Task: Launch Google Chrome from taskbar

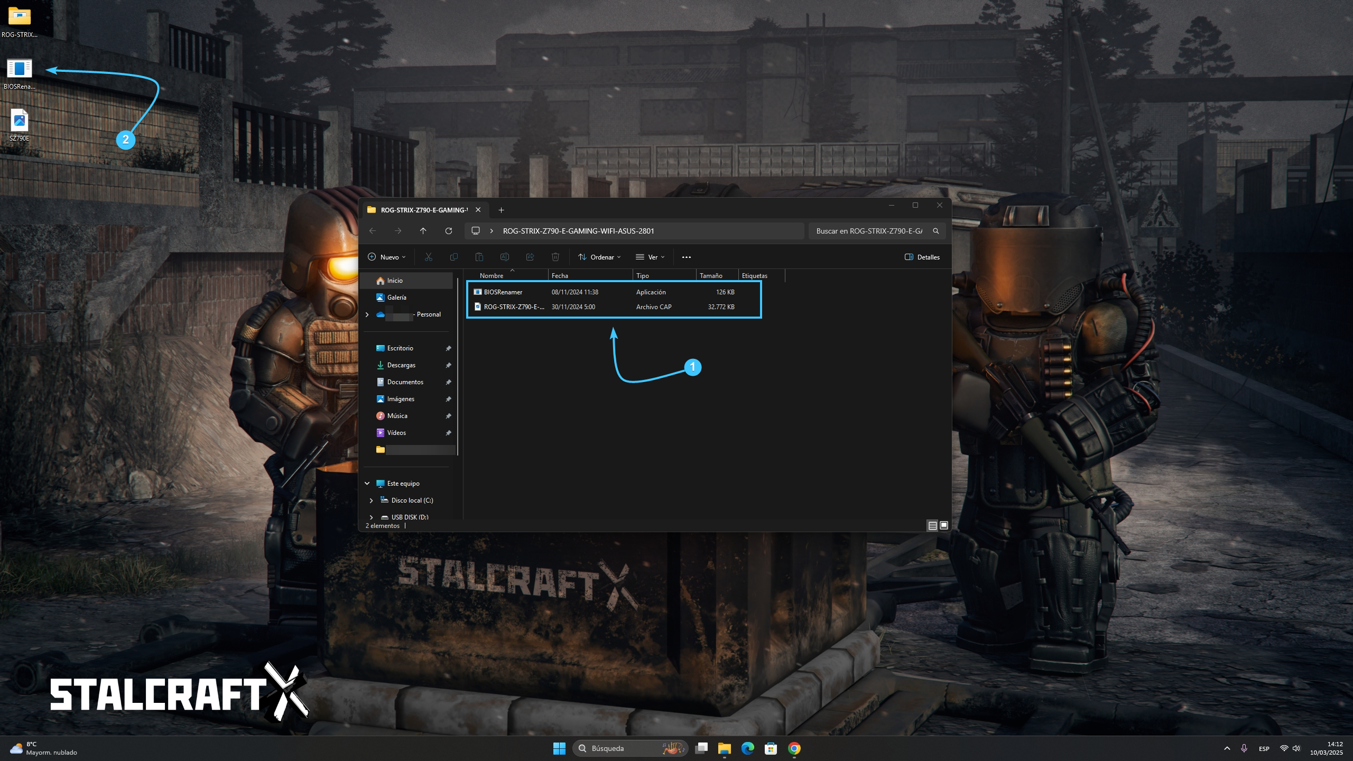Action: pos(794,748)
